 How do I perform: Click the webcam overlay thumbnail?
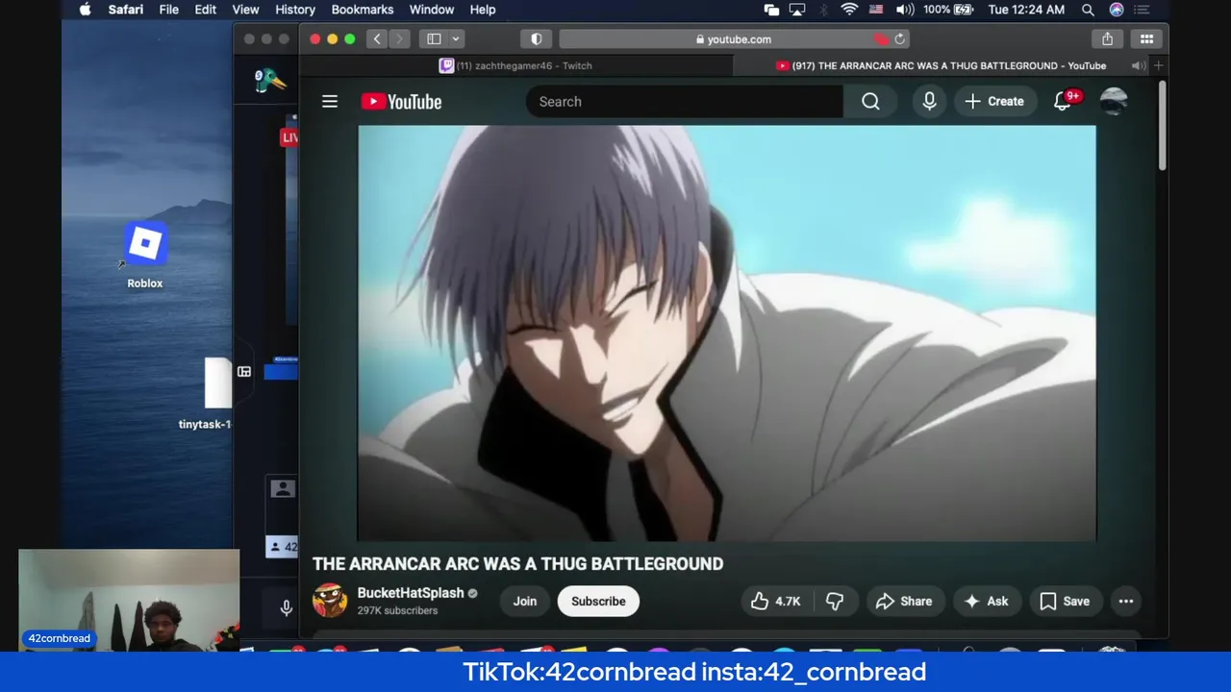129,601
